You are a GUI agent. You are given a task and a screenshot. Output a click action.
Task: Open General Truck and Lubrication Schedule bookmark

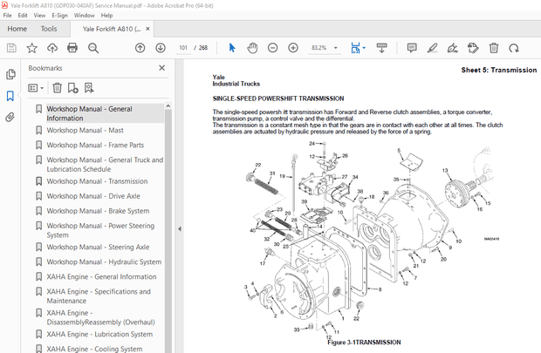105,165
